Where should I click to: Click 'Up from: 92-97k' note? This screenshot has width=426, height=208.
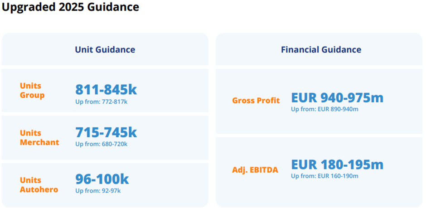click(x=98, y=191)
